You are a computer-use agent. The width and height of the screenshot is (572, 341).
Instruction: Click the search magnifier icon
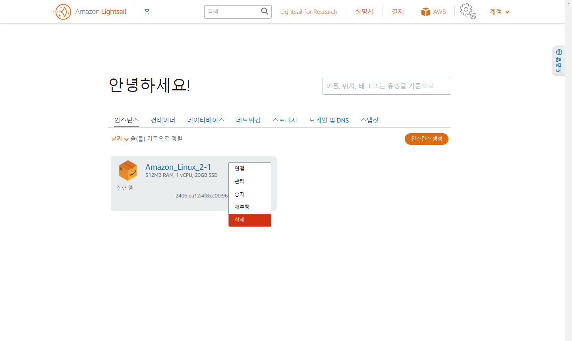pos(265,11)
